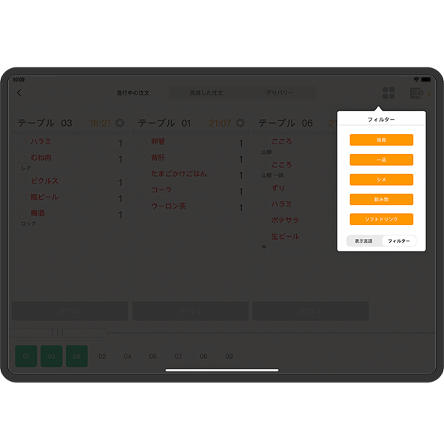
Task: Click the iPad home indicator bar
Action: (222, 370)
